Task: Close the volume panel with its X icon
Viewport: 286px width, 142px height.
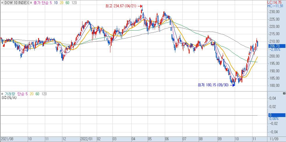Action: coord(284,94)
